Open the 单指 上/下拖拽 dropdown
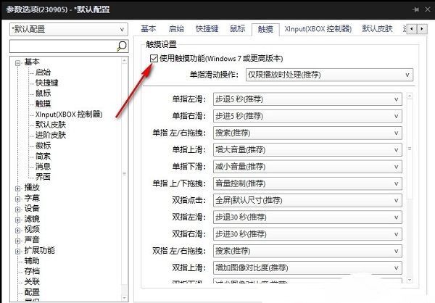The height and width of the screenshot is (303, 435). tap(307, 183)
